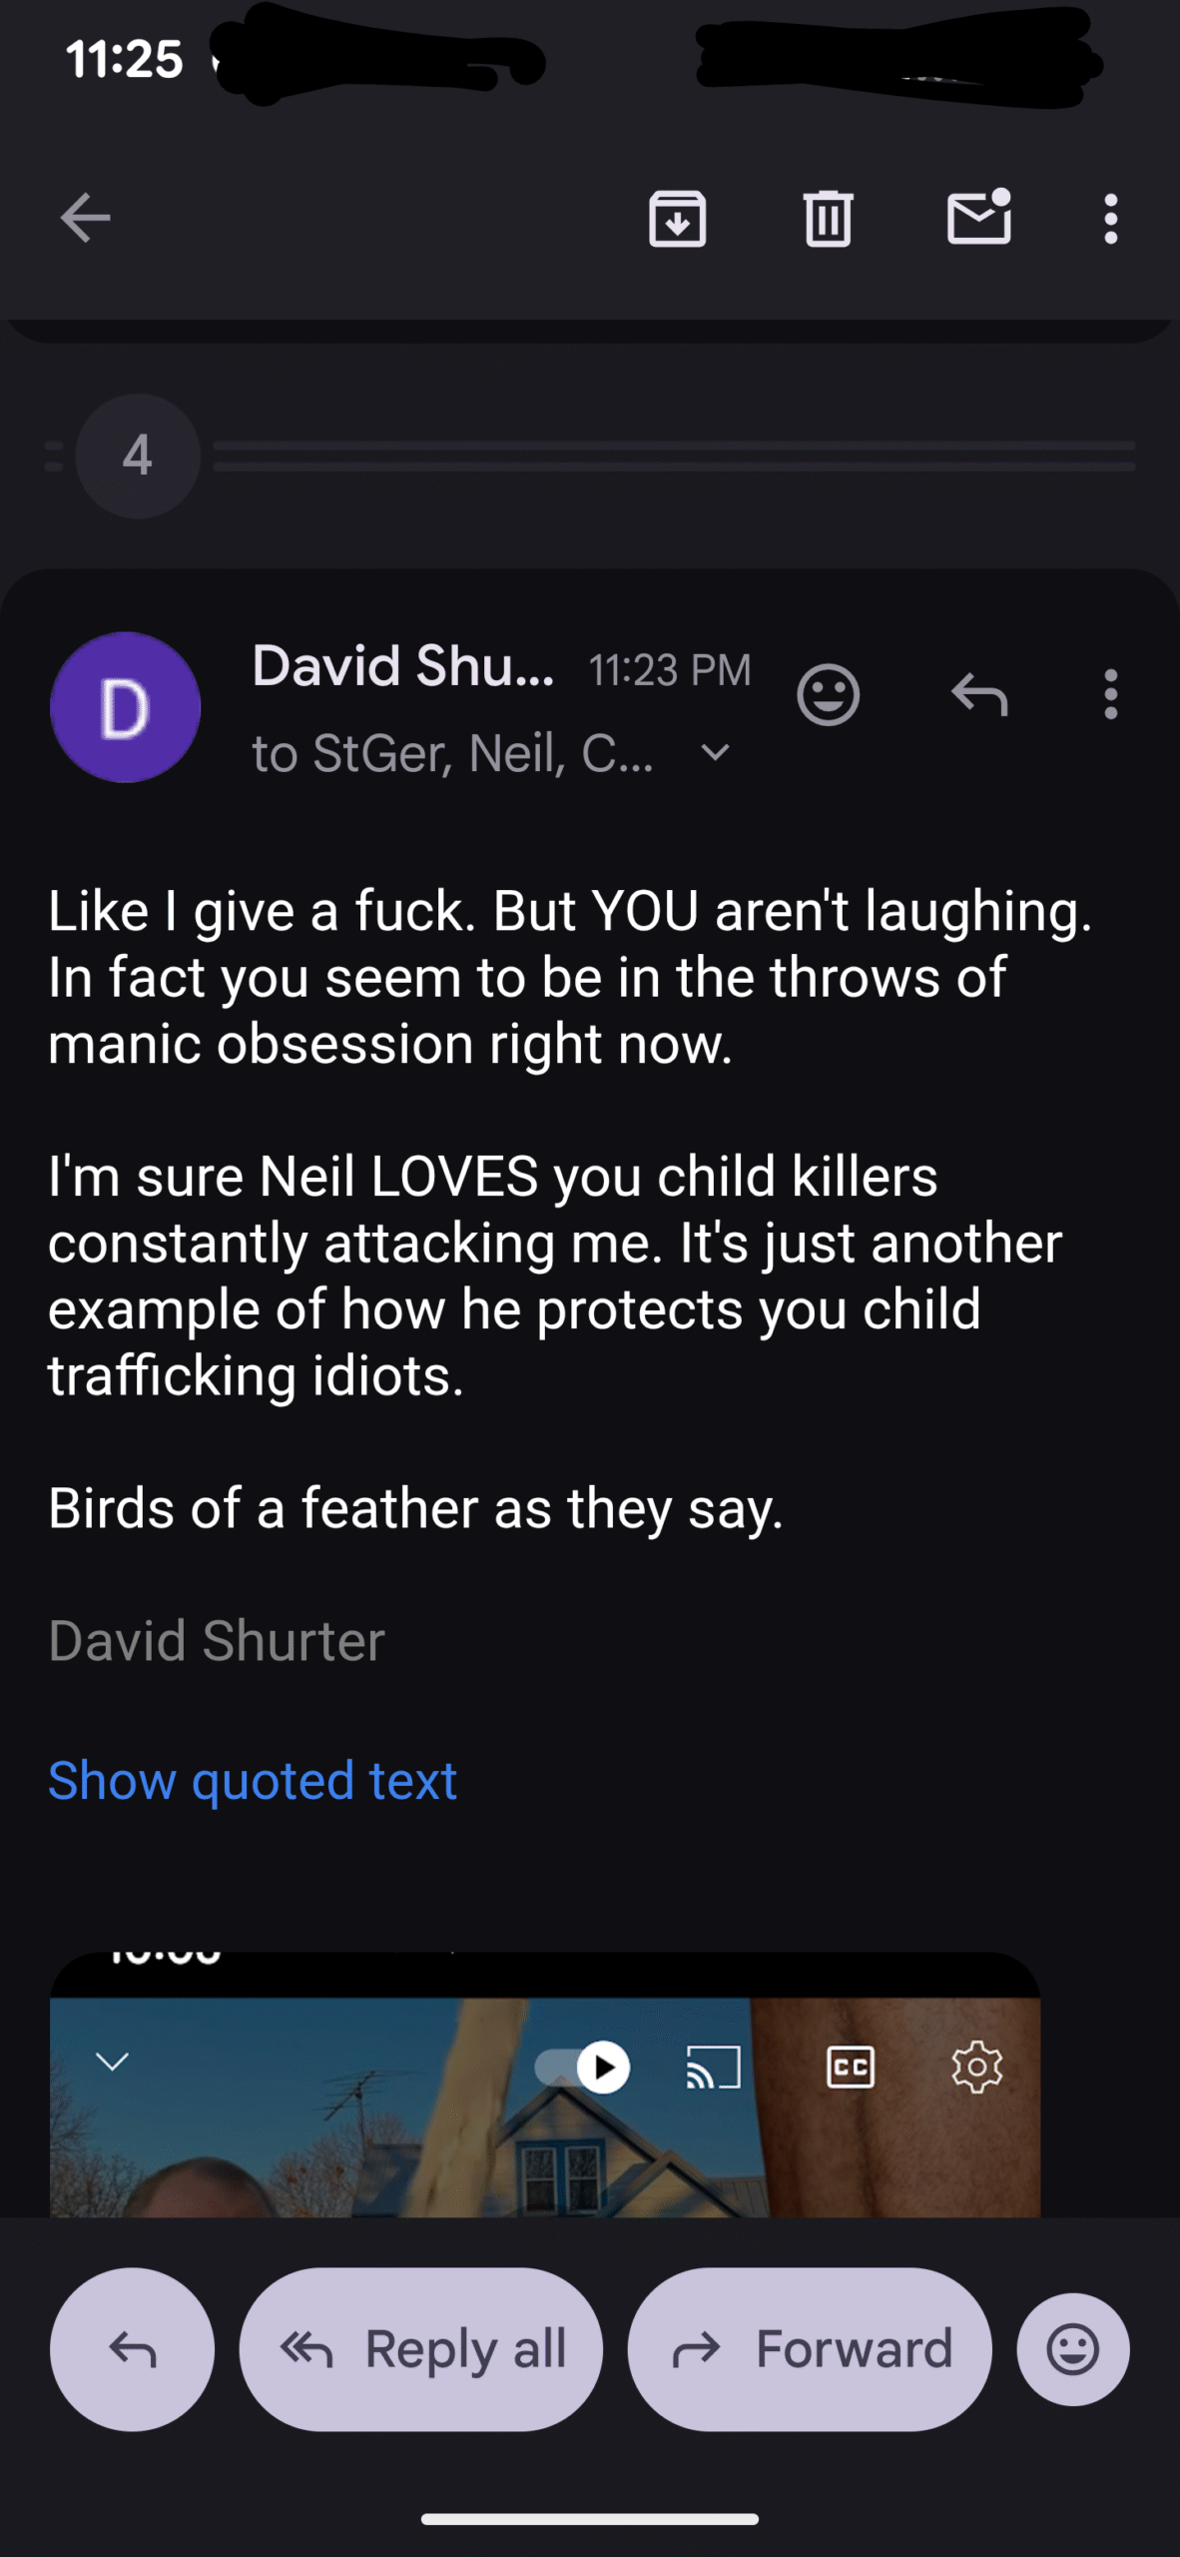Expand the recipient details chevron

(x=715, y=753)
